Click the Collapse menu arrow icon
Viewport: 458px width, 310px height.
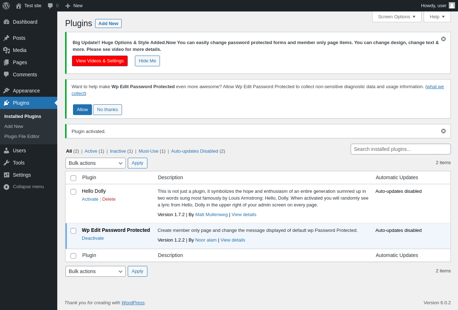point(6,187)
